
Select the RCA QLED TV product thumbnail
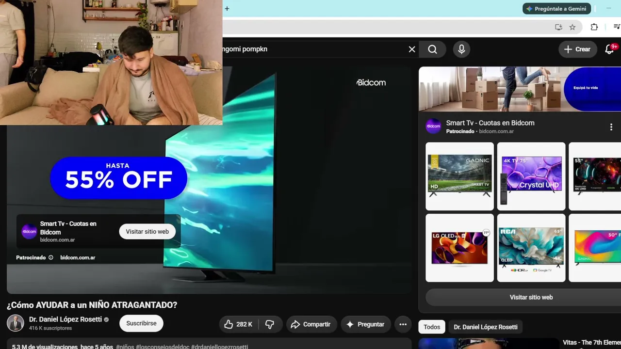(x=531, y=248)
